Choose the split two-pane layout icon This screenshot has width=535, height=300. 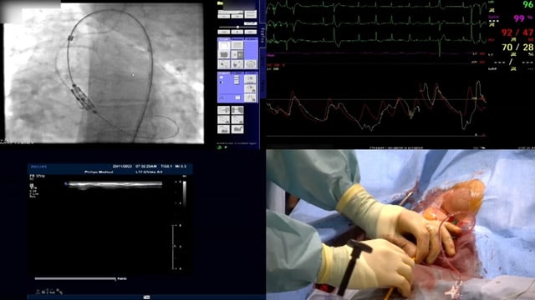point(237,55)
